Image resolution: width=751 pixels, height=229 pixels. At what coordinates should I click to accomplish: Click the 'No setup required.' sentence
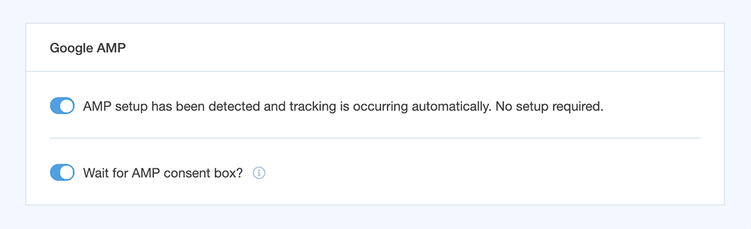(x=549, y=107)
